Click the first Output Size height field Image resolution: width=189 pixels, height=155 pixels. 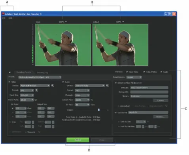click(51, 108)
